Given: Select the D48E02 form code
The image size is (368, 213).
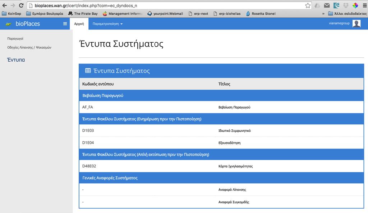Looking at the screenshot, I should (x=89, y=166).
